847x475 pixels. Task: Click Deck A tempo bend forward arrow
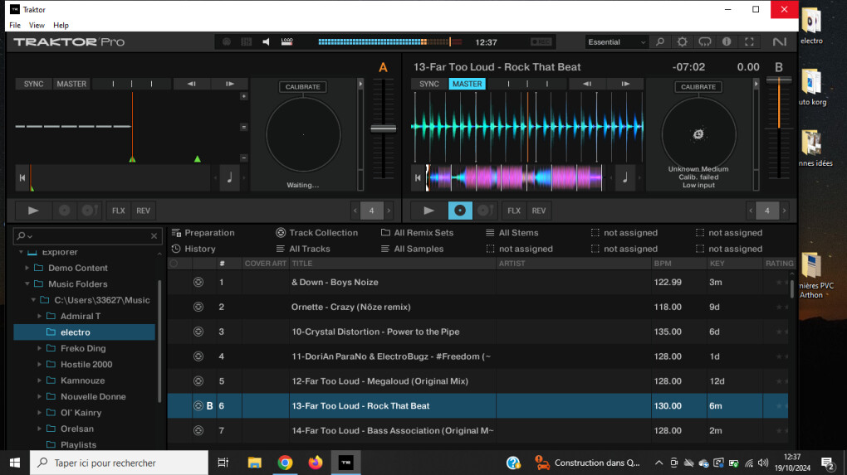pos(229,84)
